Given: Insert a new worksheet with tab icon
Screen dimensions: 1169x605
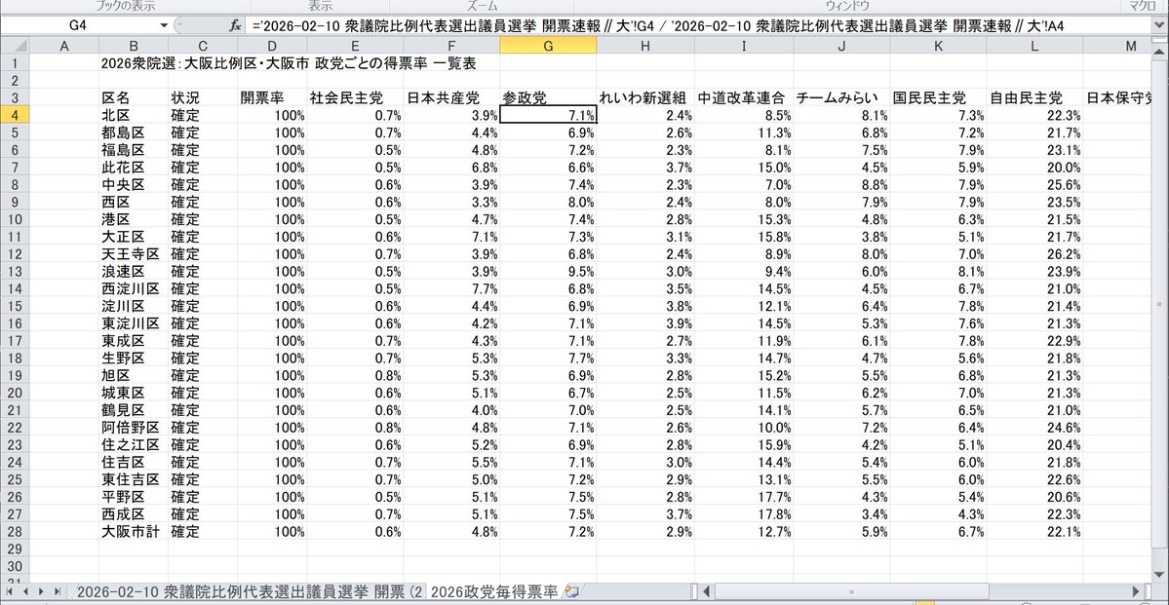Looking at the screenshot, I should [x=572, y=591].
